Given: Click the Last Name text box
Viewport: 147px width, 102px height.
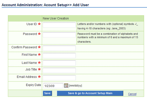Looking at the screenshot, I should tap(59, 63).
